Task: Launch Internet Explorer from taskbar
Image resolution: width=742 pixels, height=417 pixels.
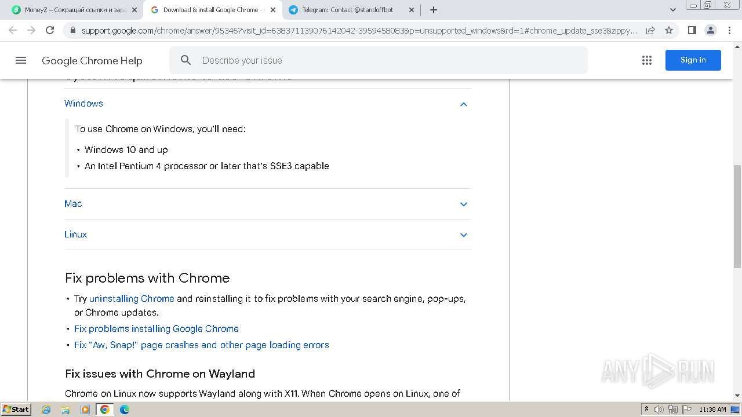Action: click(46, 409)
